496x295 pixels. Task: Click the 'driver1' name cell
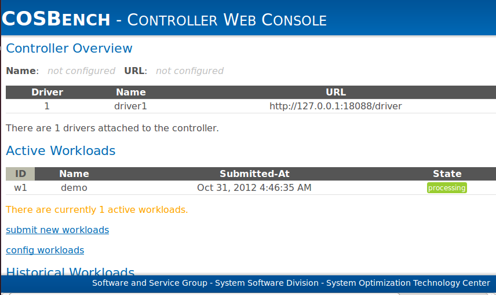coord(130,106)
